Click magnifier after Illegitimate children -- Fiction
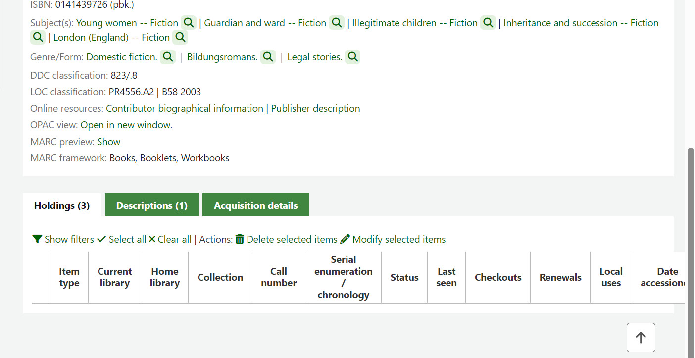This screenshot has width=695, height=358. (x=488, y=23)
